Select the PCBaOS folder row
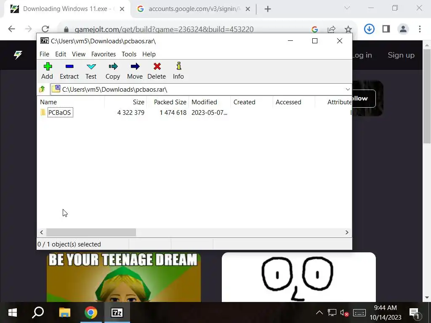The width and height of the screenshot is (431, 323). coord(194,113)
